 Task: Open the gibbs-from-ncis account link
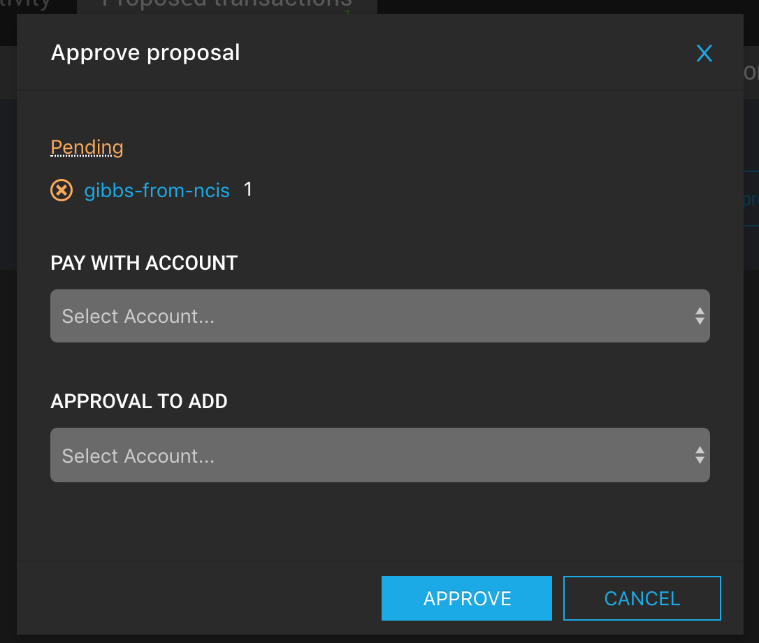coord(157,190)
